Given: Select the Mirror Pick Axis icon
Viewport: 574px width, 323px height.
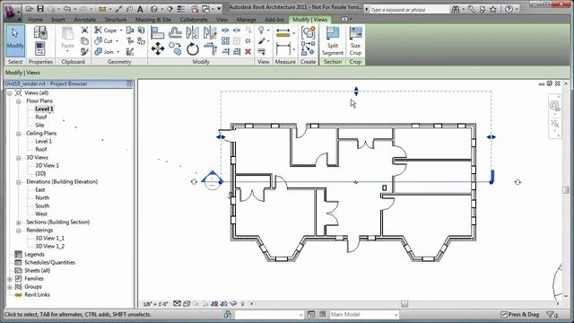Looking at the screenshot, I should click(193, 33).
